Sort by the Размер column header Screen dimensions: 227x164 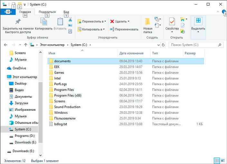point(194,53)
